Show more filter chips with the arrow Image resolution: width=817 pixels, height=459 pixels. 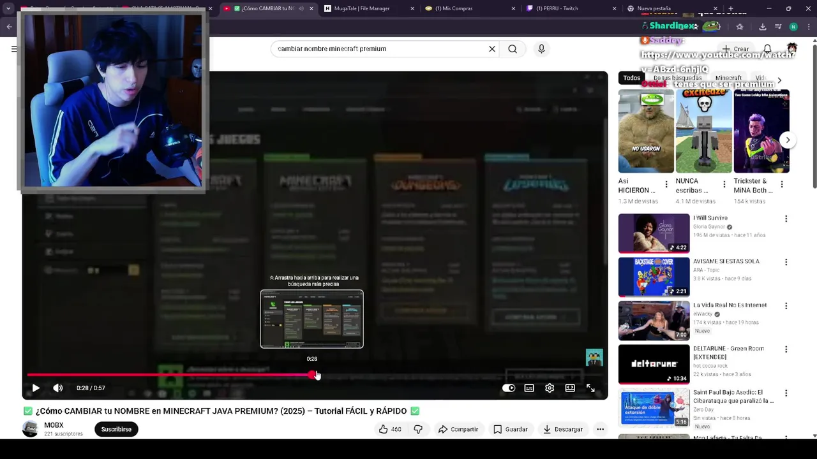779,80
